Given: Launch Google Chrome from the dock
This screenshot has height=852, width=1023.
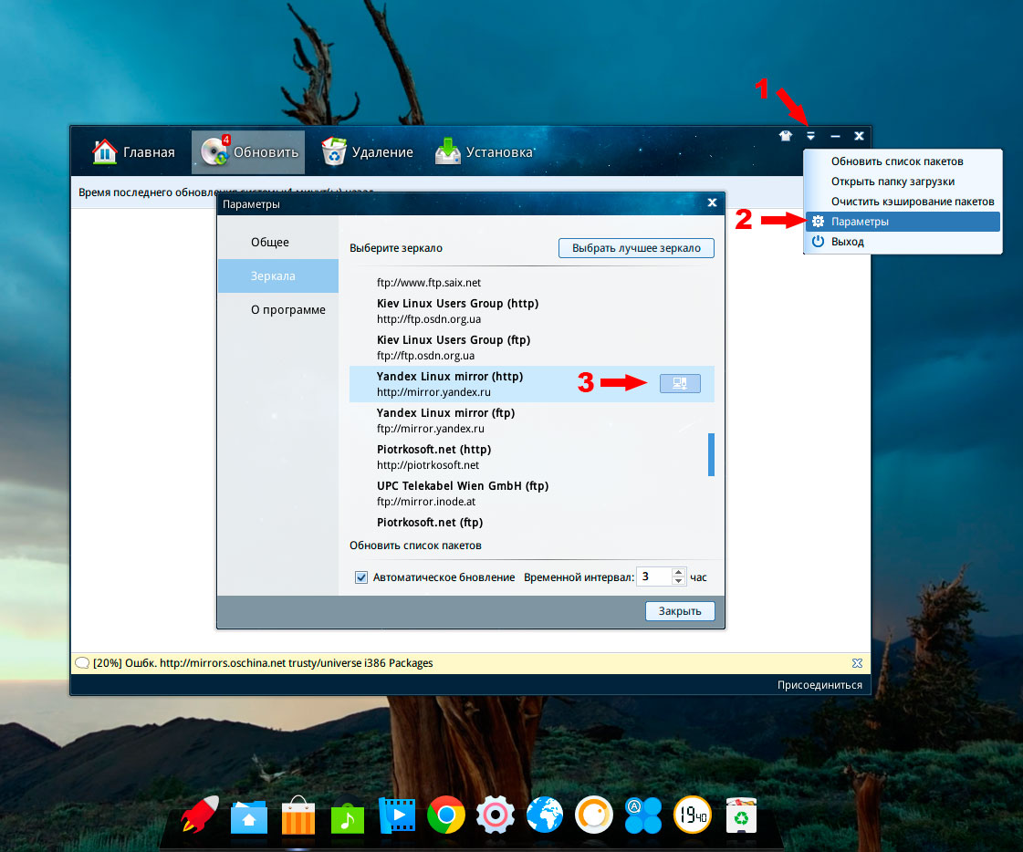Looking at the screenshot, I should [446, 815].
